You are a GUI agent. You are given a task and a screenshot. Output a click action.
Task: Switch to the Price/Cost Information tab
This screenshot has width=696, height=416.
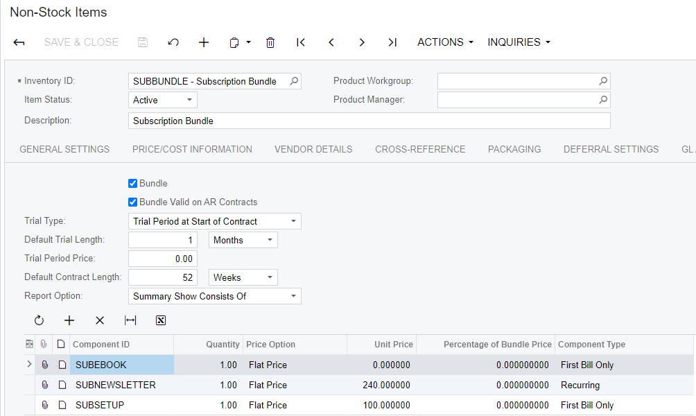coord(192,149)
